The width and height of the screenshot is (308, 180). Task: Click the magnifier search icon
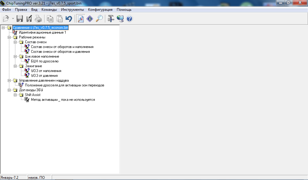pyautogui.click(x=99, y=19)
